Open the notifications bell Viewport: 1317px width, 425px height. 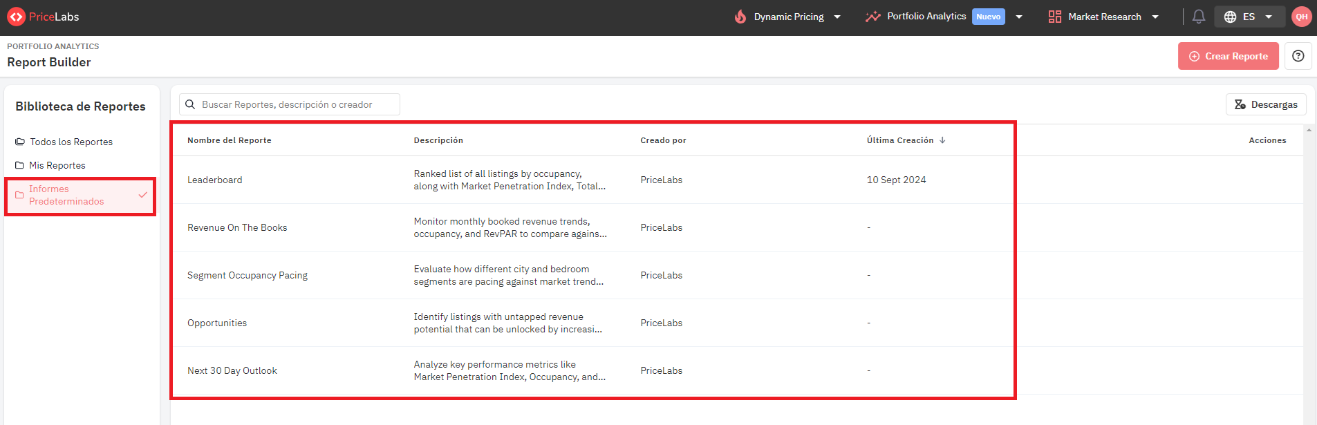pos(1199,17)
